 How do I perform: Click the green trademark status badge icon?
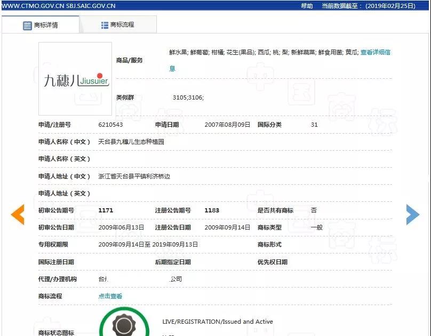[125, 323]
